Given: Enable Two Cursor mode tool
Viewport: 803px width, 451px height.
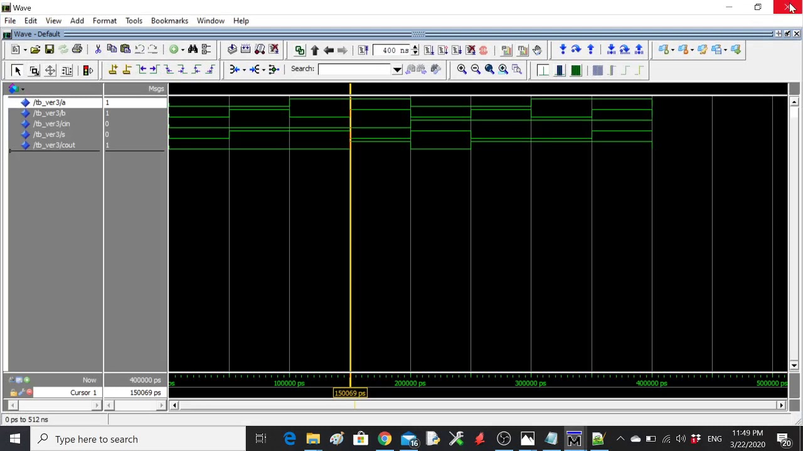Looking at the screenshot, I should click(x=67, y=70).
